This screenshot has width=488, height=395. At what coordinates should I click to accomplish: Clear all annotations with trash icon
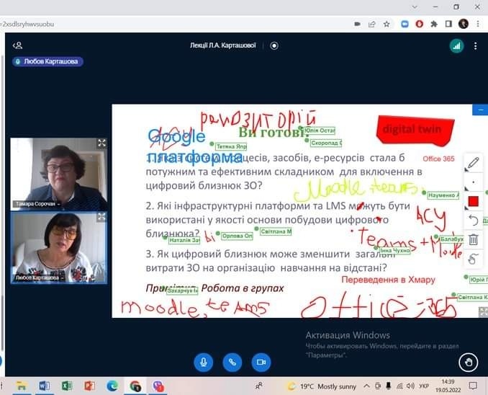pos(473,239)
